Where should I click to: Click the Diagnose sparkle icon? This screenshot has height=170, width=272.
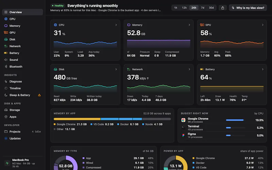coord(6,81)
